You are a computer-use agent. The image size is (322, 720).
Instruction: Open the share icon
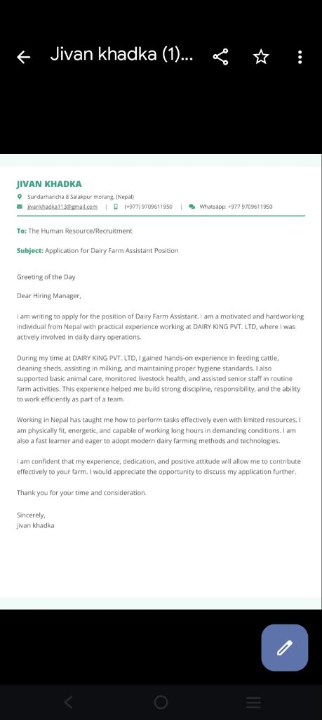(x=221, y=57)
